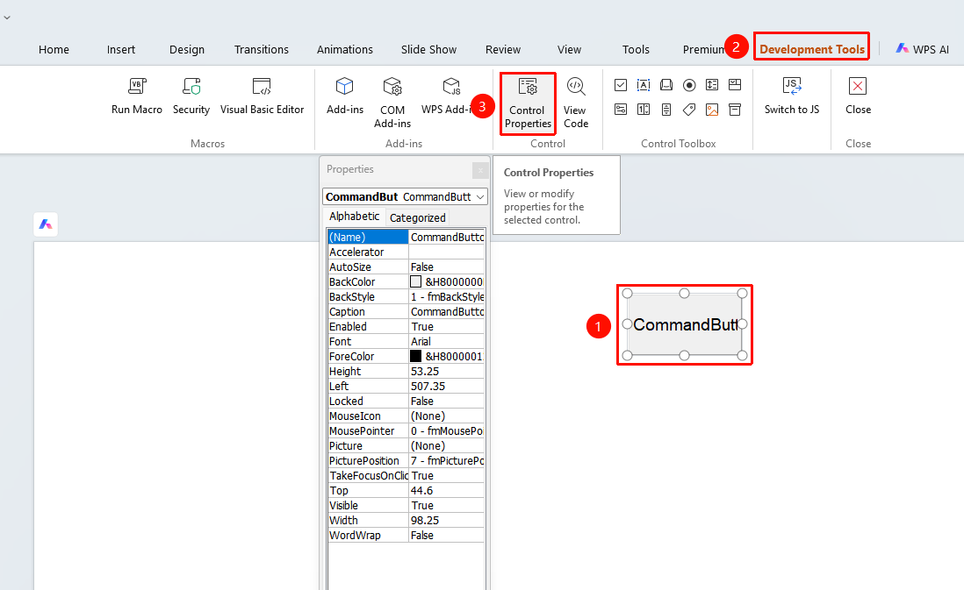Viewport: 964px width, 590px height.
Task: Expand the CommandButton object dropdown in Properties
Action: pos(480,196)
